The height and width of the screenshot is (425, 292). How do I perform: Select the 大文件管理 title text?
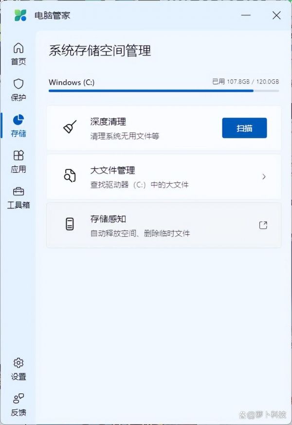[113, 170]
